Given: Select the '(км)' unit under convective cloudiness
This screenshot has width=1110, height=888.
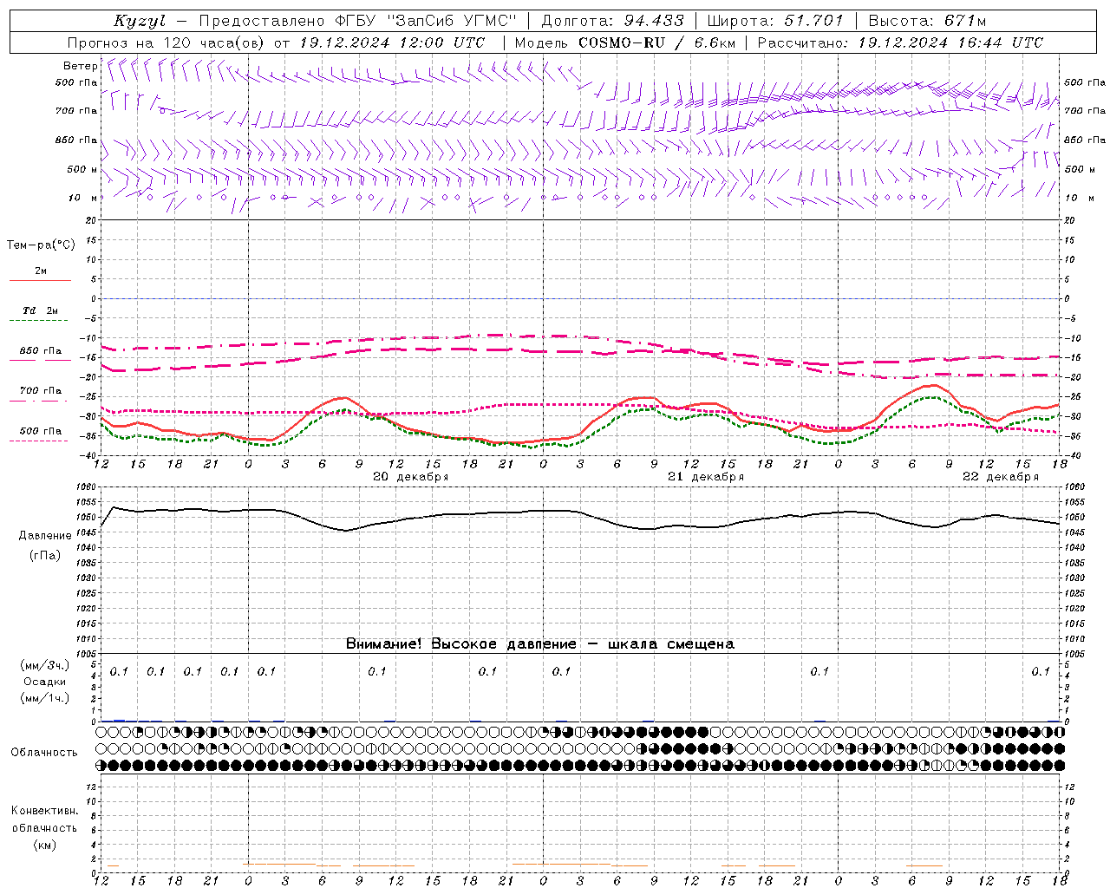Looking at the screenshot, I should 45,844.
